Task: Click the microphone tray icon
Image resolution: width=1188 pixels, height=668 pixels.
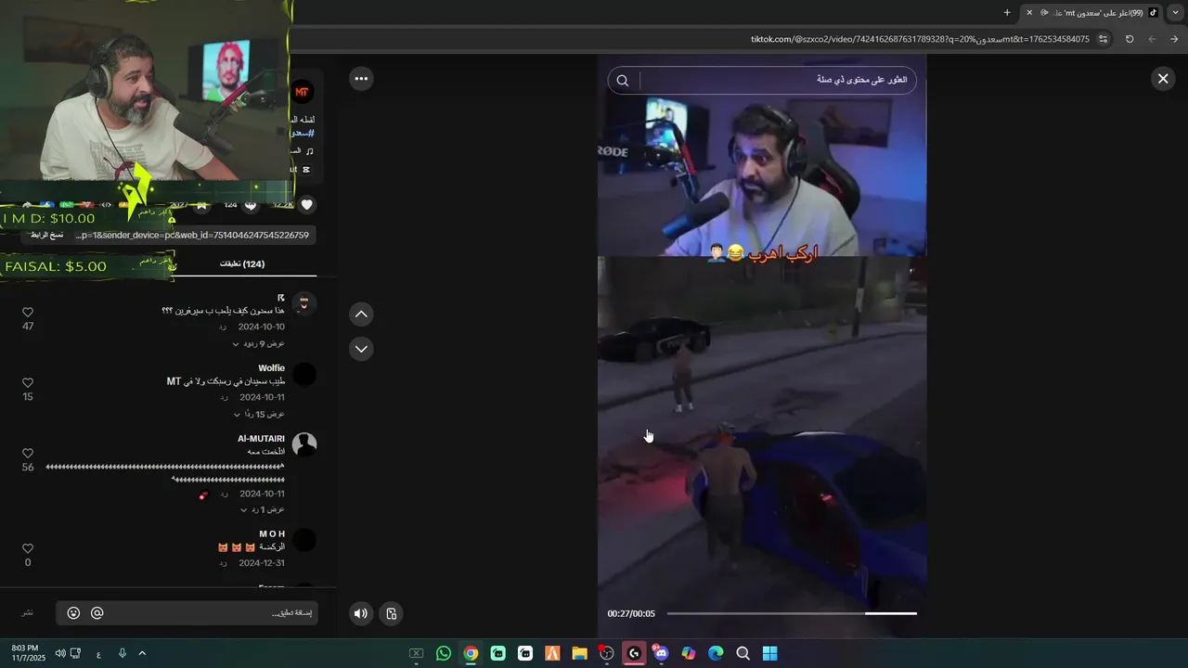Action: (x=122, y=653)
